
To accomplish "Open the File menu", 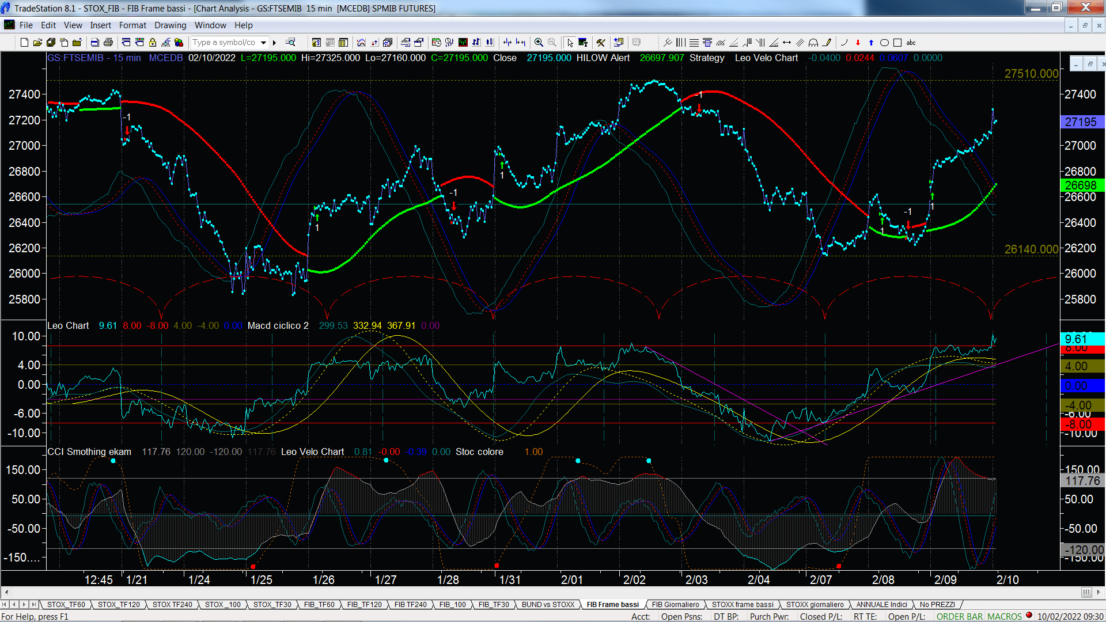I will [26, 25].
